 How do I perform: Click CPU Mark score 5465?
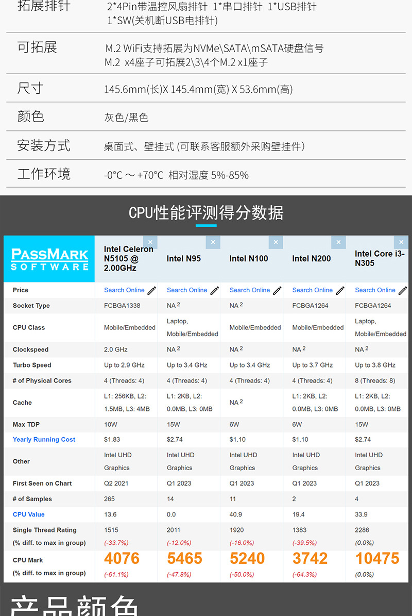click(184, 558)
